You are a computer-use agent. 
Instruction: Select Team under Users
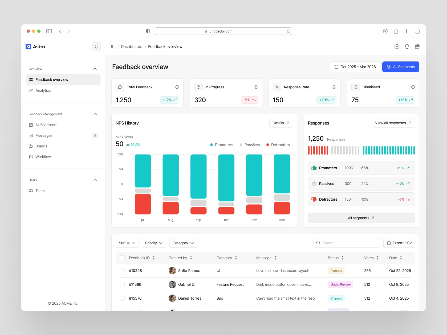pyautogui.click(x=40, y=191)
